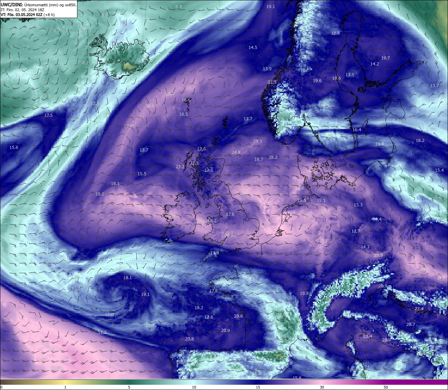
Task: Click the 26.6 value southeast of Iceland
Action: (150, 106)
